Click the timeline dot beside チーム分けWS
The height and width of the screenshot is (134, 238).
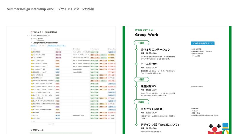coord(136,64)
